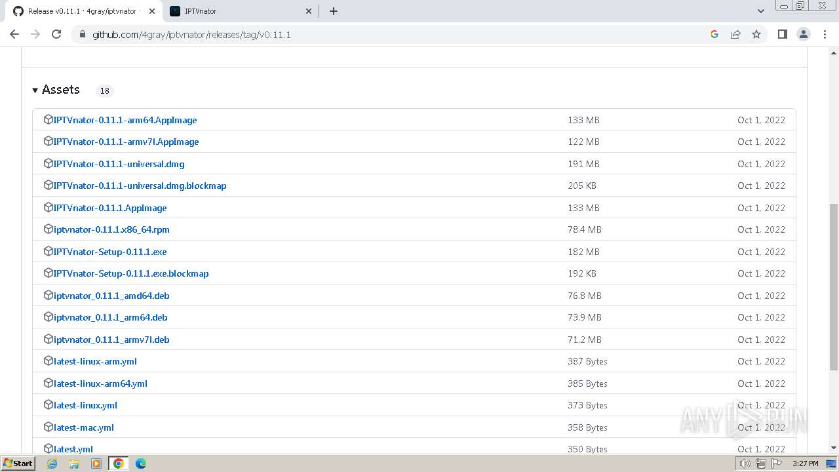Image resolution: width=839 pixels, height=472 pixels.
Task: Click package icon beside latest-linux.yml
Action: pyautogui.click(x=48, y=404)
